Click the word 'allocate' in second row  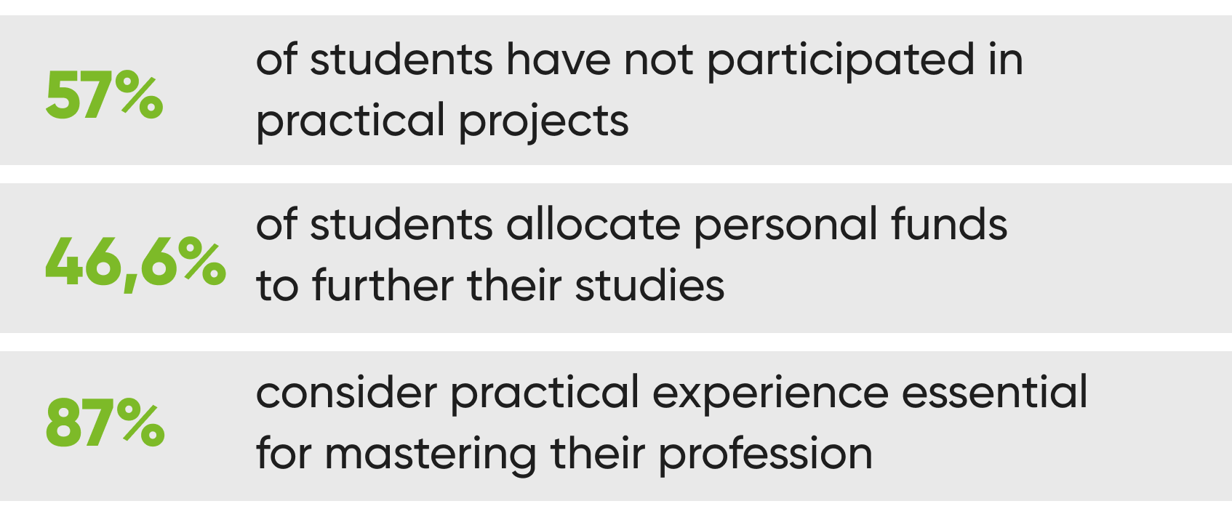[593, 224]
